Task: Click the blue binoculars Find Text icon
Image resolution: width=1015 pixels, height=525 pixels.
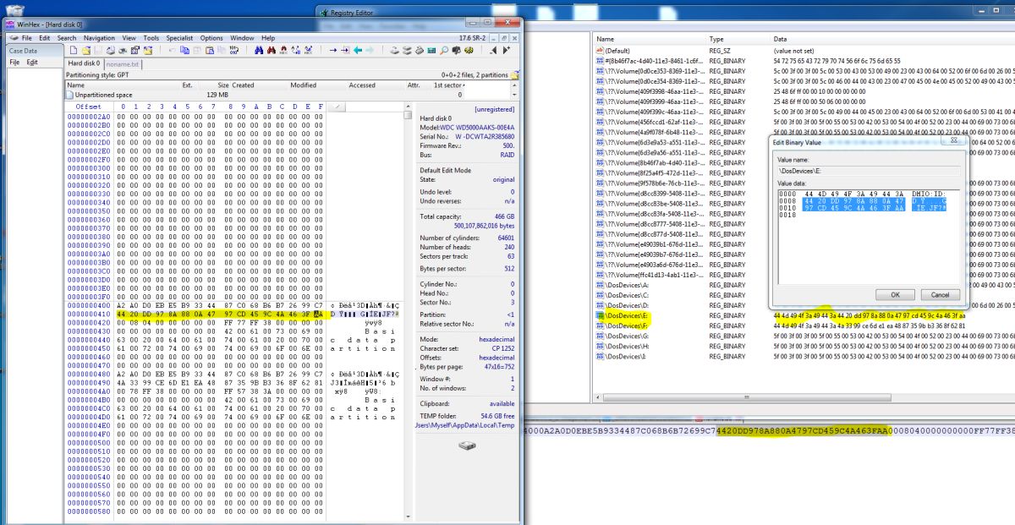Action: click(x=258, y=51)
